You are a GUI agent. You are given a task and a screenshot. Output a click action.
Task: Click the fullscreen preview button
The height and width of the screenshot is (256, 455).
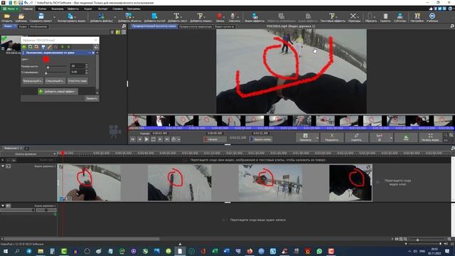pos(430,137)
